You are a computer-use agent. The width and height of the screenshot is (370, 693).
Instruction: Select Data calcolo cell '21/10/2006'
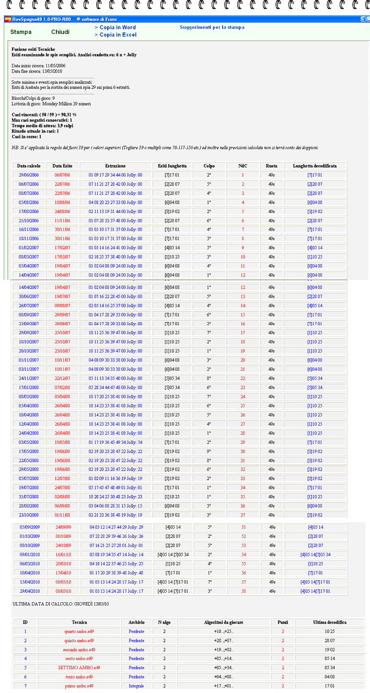[x=29, y=220]
